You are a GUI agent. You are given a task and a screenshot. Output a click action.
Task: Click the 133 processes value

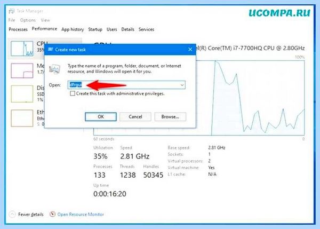click(99, 175)
